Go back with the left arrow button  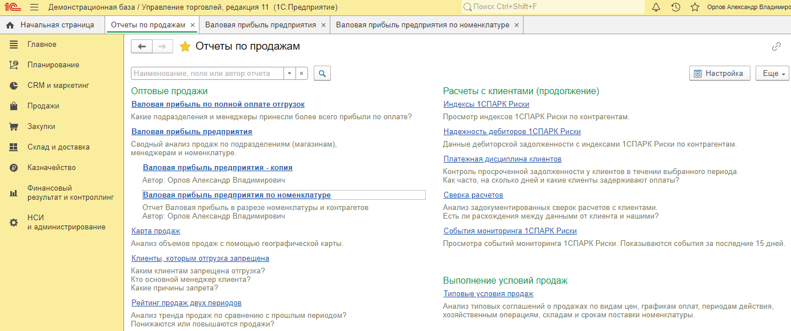[x=142, y=47]
